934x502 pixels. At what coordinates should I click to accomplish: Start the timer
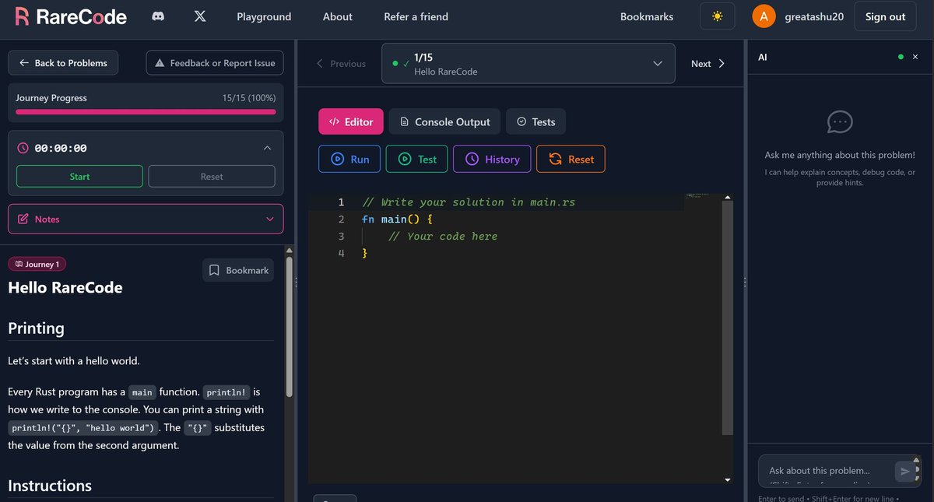(x=79, y=177)
